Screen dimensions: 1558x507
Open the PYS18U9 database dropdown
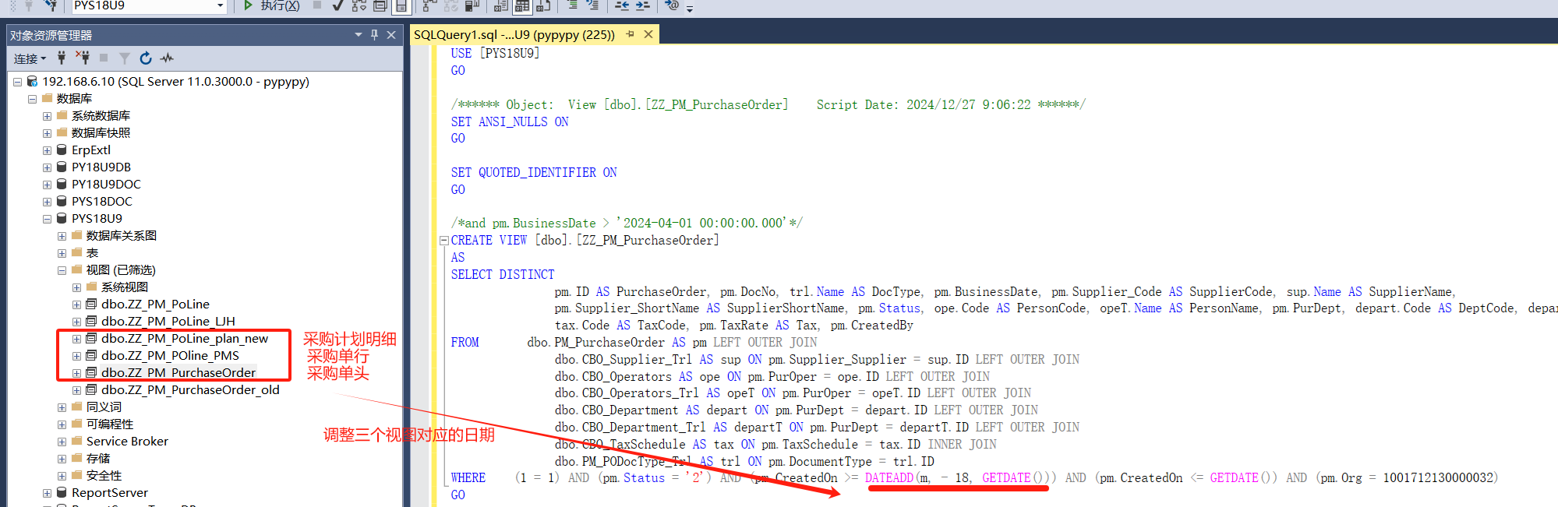pyautogui.click(x=220, y=6)
